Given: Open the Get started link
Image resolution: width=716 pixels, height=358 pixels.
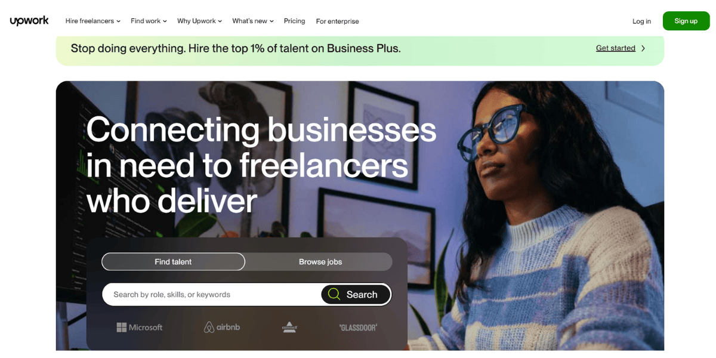Looking at the screenshot, I should pos(616,48).
